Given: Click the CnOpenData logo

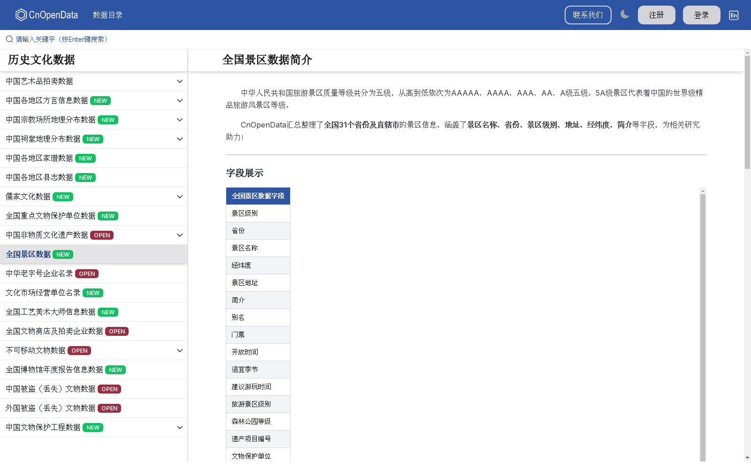Looking at the screenshot, I should (x=47, y=15).
